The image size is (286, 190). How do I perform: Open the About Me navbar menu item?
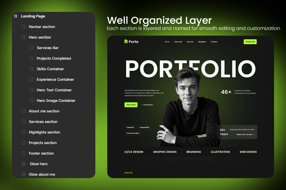point(178,42)
